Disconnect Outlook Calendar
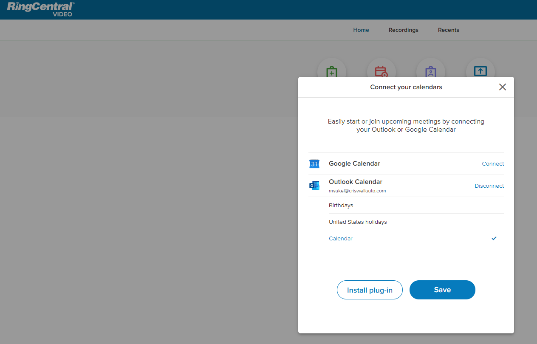Viewport: 537px width, 344px height. tap(489, 186)
